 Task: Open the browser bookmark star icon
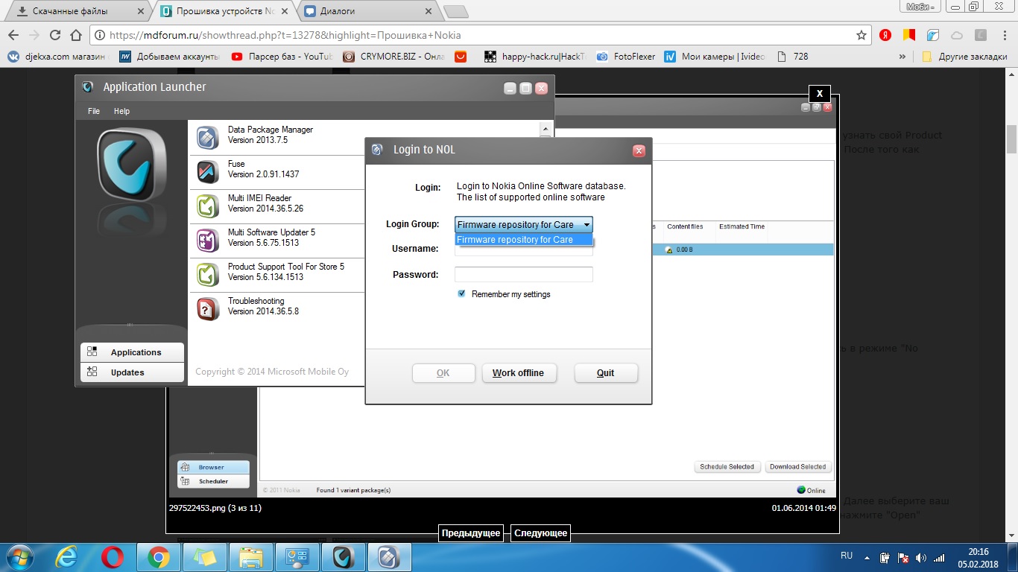(861, 35)
